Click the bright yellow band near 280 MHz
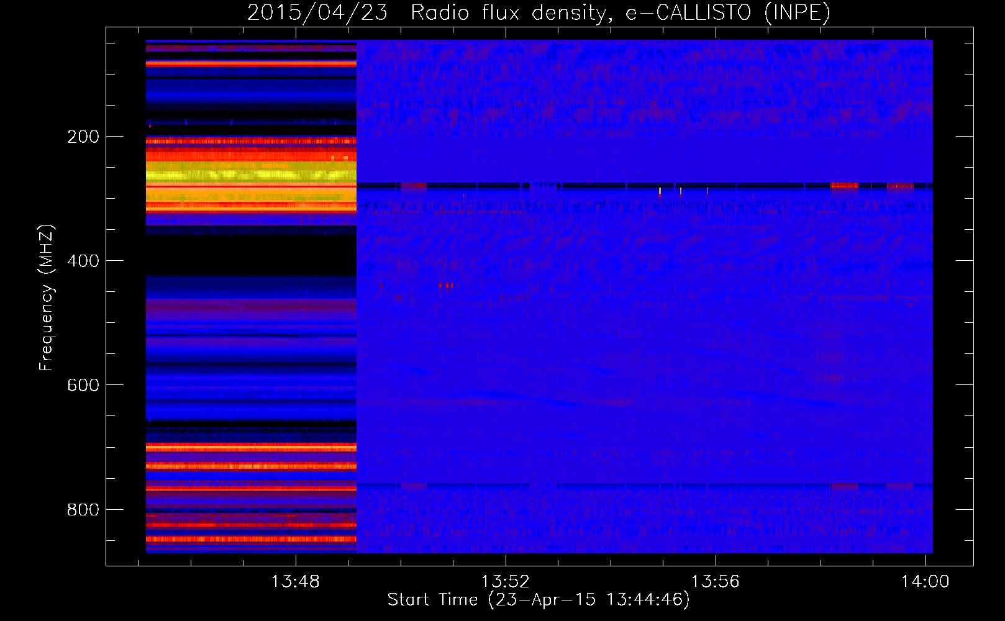This screenshot has height=621, width=1005. tap(251, 175)
